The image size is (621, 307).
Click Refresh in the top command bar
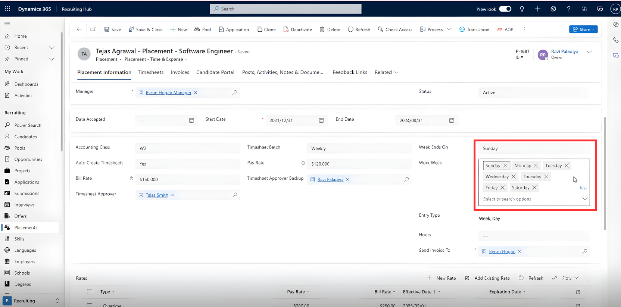point(359,29)
